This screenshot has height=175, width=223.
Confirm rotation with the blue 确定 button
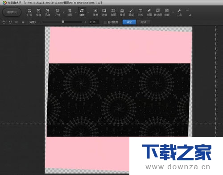coord(129,22)
